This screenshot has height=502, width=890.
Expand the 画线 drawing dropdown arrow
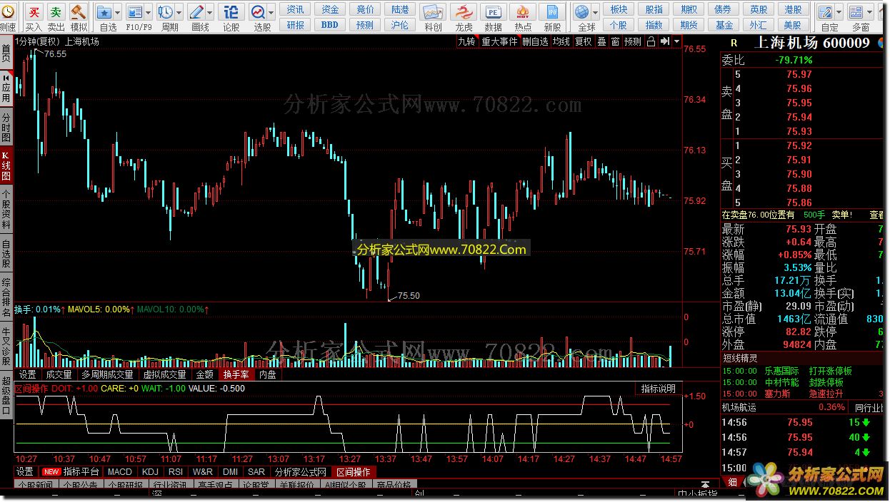pos(210,12)
